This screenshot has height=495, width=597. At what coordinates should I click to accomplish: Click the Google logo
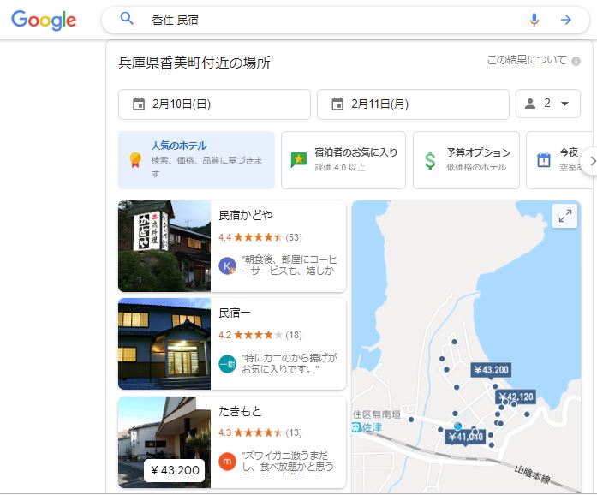coord(44,21)
